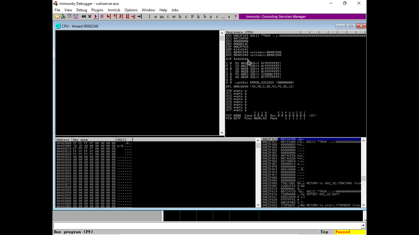The height and width of the screenshot is (235, 419).
Task: Open the Debug menu
Action: (82, 10)
